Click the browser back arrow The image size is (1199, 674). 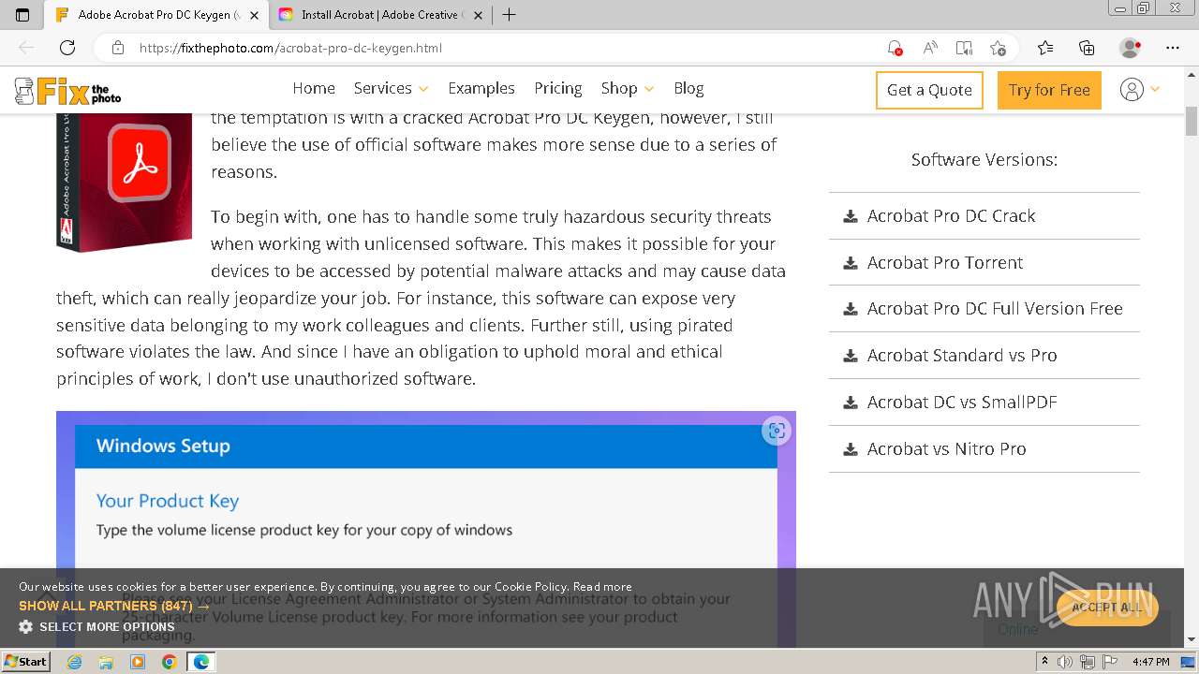(x=26, y=48)
